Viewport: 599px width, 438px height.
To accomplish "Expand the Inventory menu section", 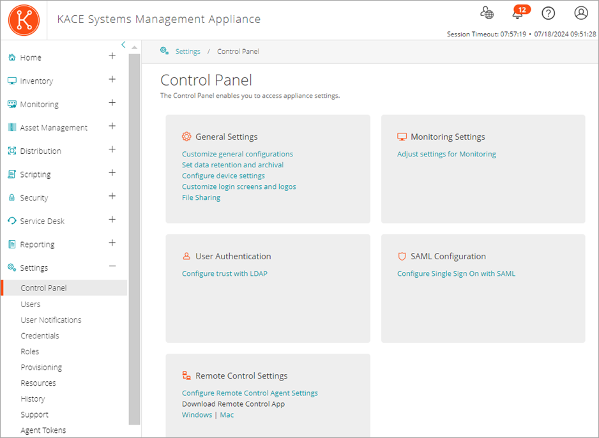I will click(112, 80).
